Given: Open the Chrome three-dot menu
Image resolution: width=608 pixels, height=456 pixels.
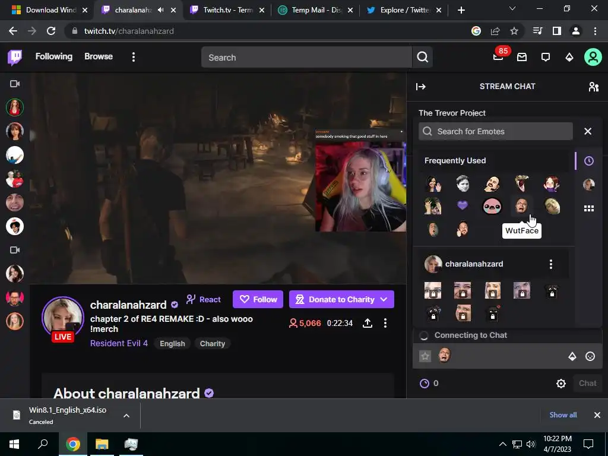Looking at the screenshot, I should pos(595,31).
